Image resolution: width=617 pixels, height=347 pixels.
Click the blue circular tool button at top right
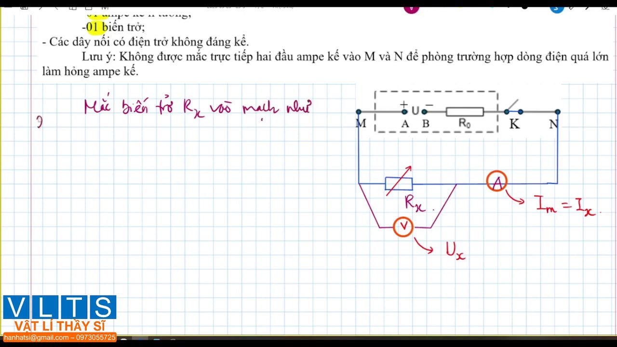pos(556,8)
